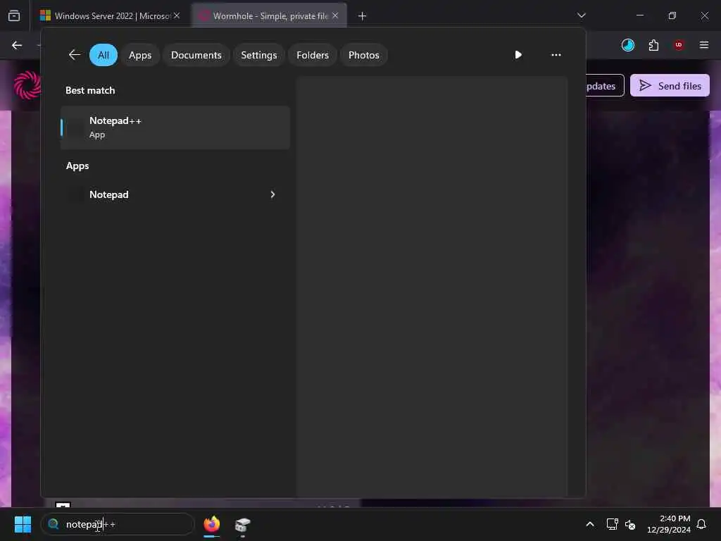The width and height of the screenshot is (721, 541).
Task: Open muted volume tray icon
Action: tap(630, 524)
